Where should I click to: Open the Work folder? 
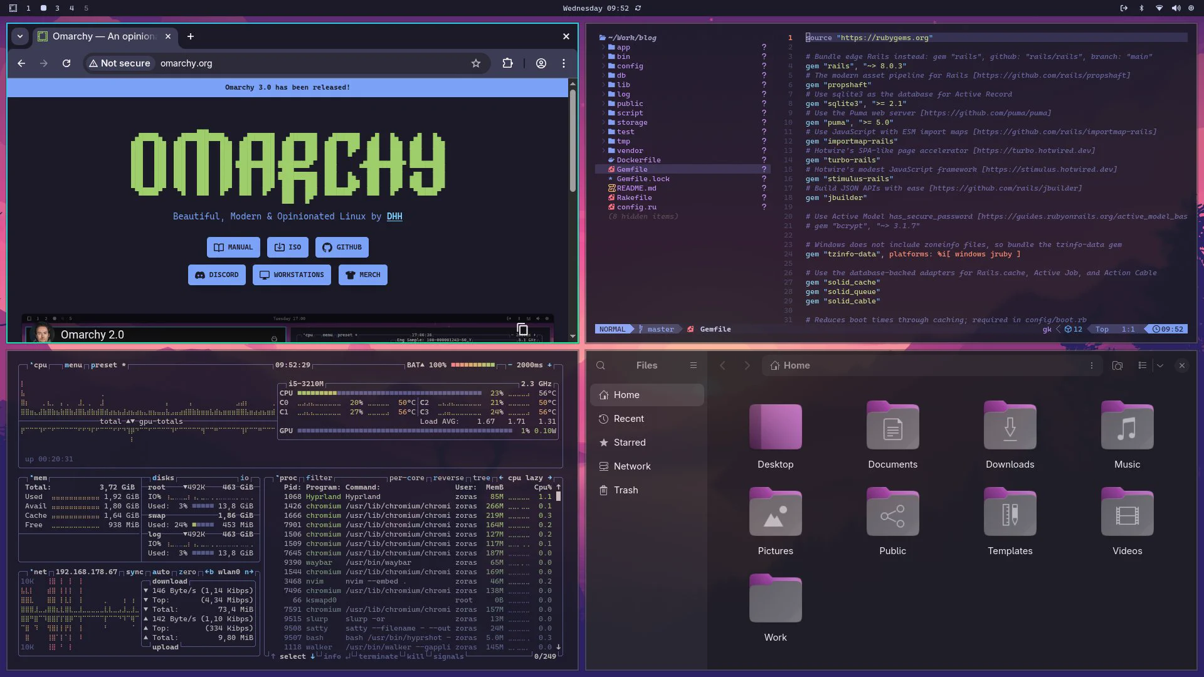776,607
